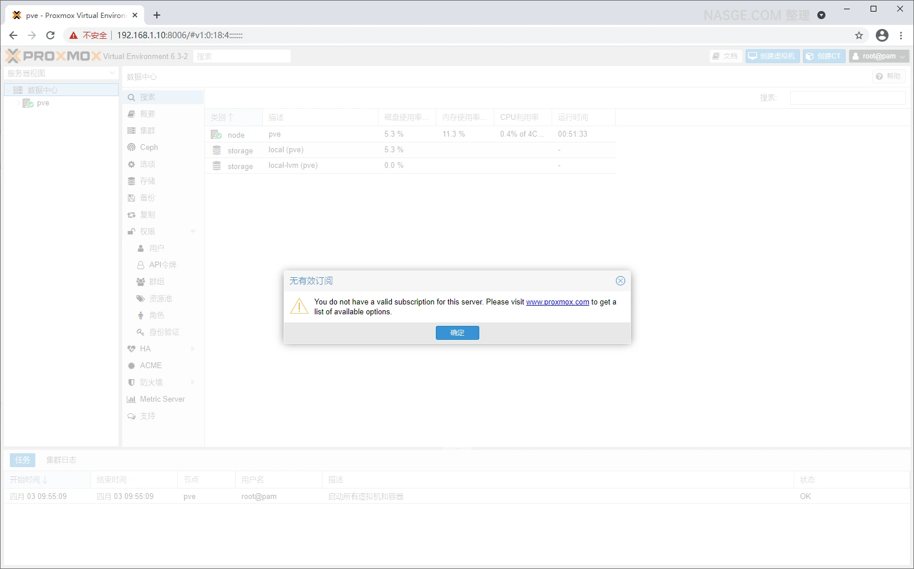Select the 启动所有虚拟机和容器 task row

tap(457, 497)
